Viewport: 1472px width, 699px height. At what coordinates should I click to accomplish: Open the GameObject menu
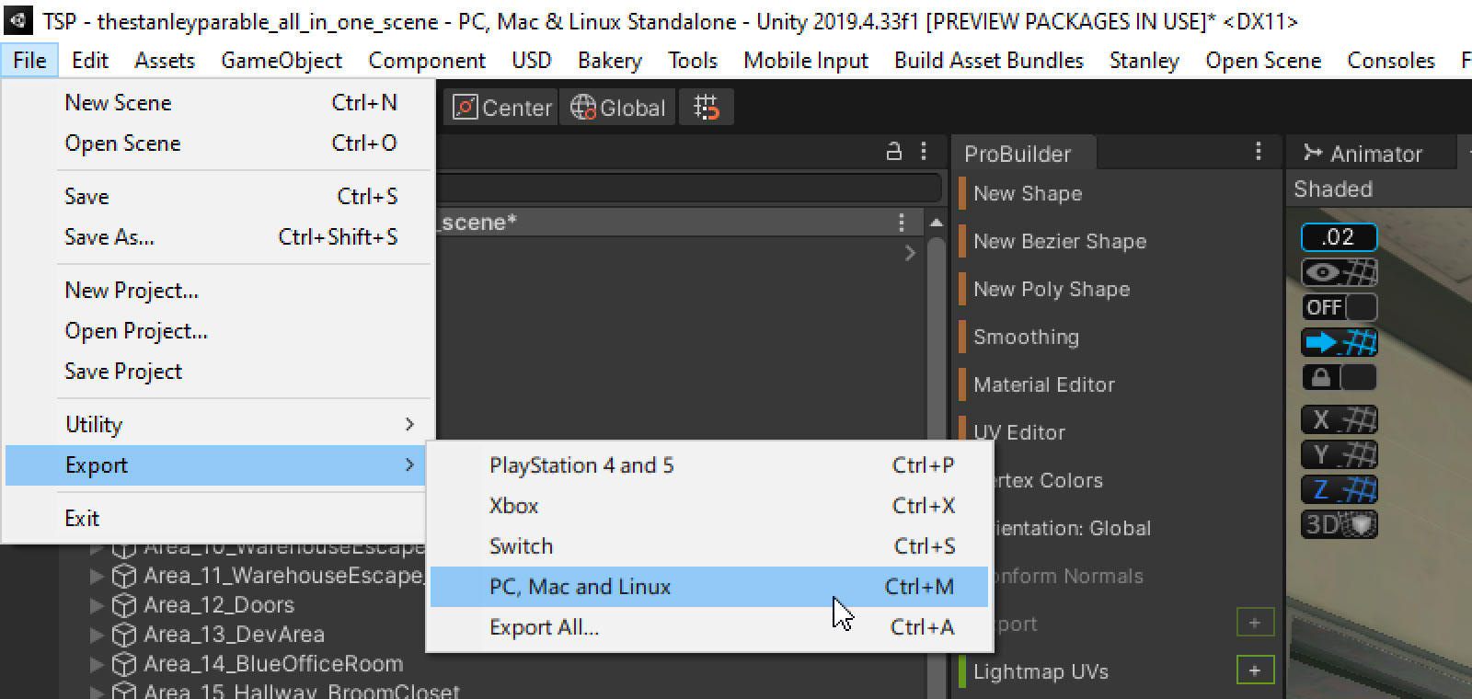[282, 60]
